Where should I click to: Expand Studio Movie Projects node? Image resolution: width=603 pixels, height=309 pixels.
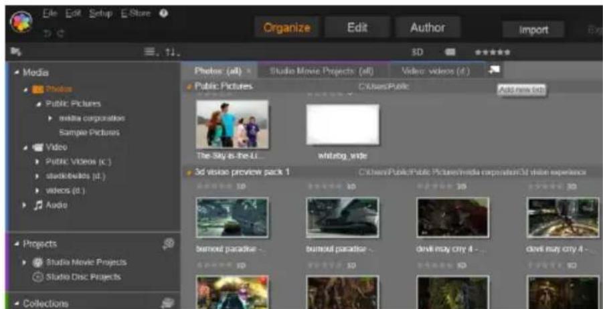click(25, 263)
